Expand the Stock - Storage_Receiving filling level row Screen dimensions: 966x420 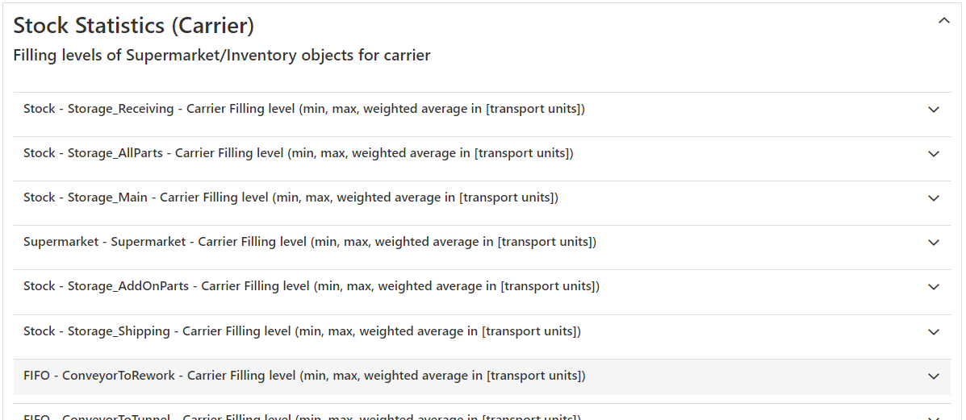pyautogui.click(x=303, y=109)
